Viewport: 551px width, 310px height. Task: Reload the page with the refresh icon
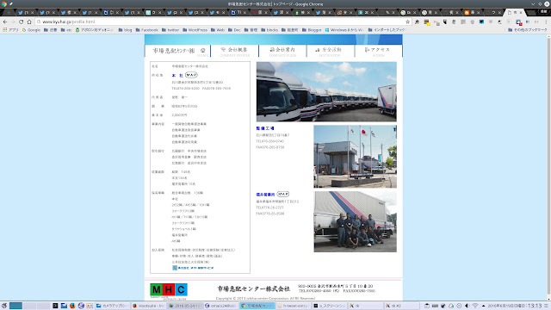pyautogui.click(x=21, y=22)
